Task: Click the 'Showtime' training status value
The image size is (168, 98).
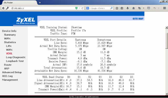Action: click(76, 27)
